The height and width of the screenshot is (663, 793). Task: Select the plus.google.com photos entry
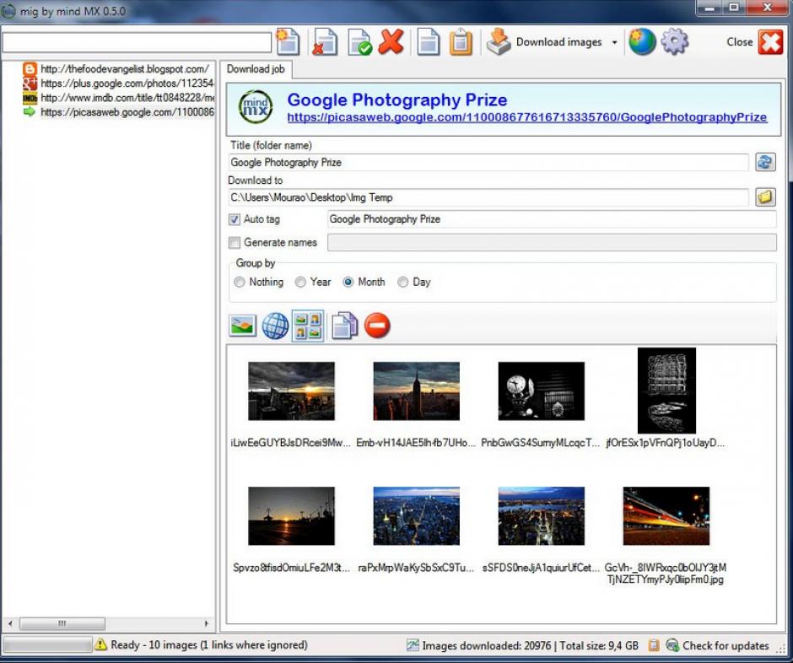pyautogui.click(x=118, y=83)
